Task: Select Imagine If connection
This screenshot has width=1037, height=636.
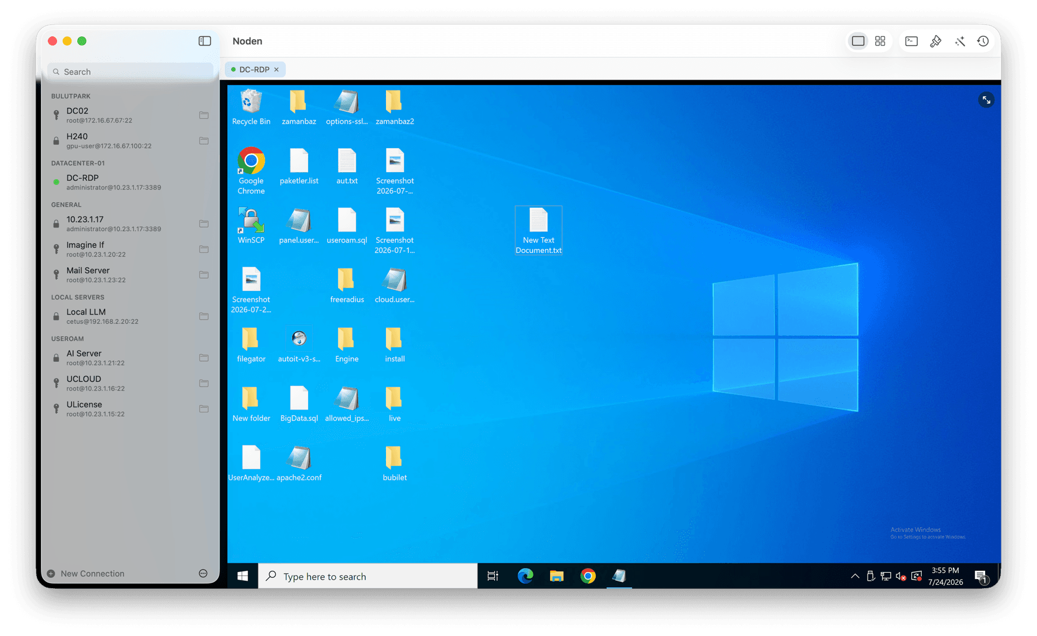Action: tap(130, 249)
